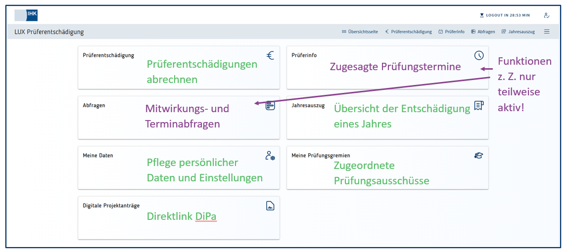Click the person-gear icon on Meine Daten card
The width and height of the screenshot is (566, 252).
pos(270,156)
